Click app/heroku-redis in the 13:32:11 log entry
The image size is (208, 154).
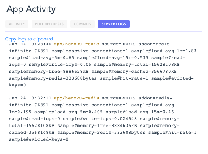(x=76, y=98)
